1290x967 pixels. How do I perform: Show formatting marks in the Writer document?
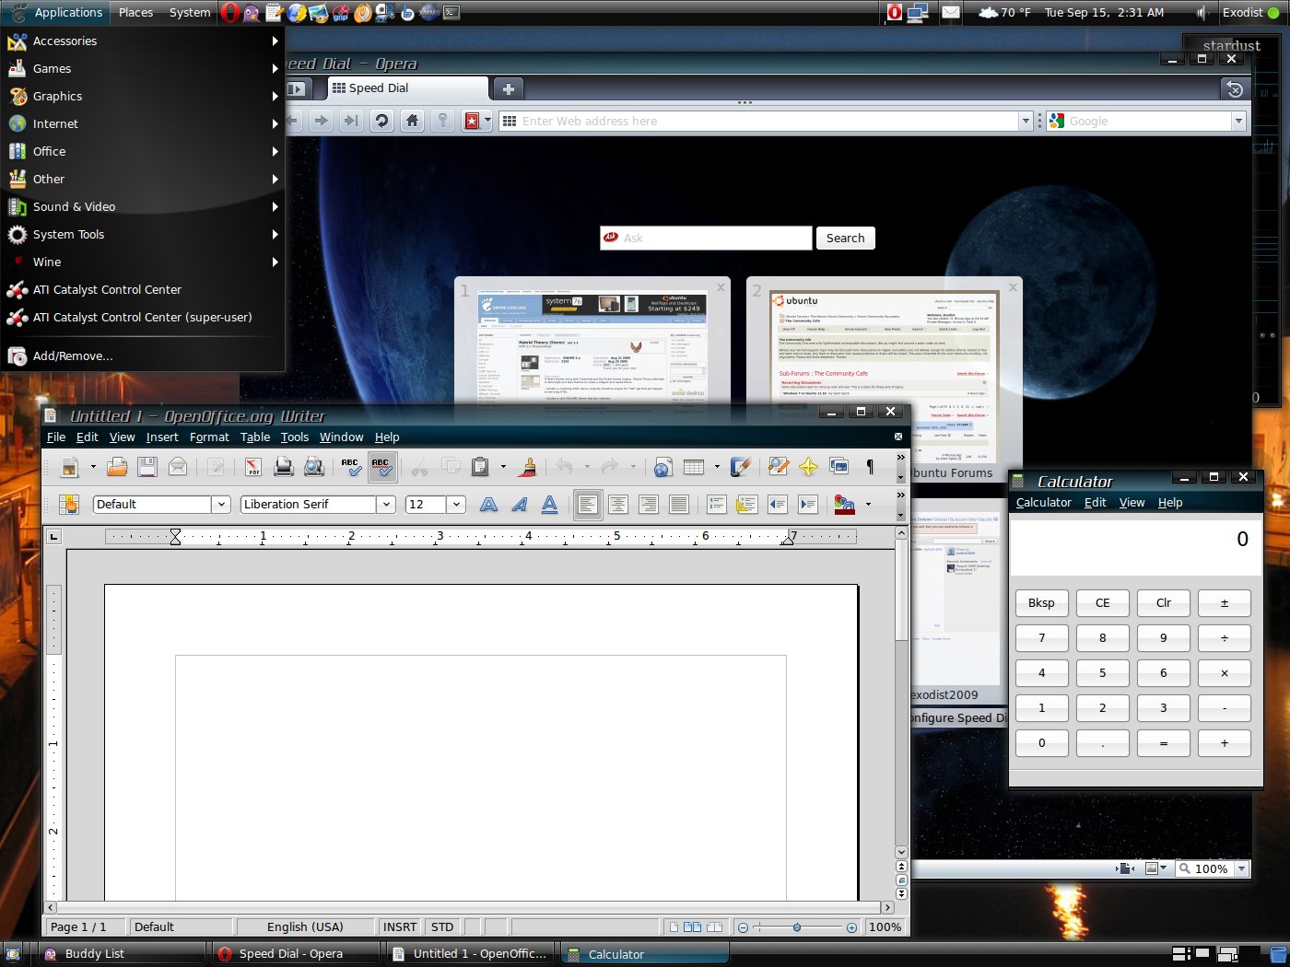870,467
